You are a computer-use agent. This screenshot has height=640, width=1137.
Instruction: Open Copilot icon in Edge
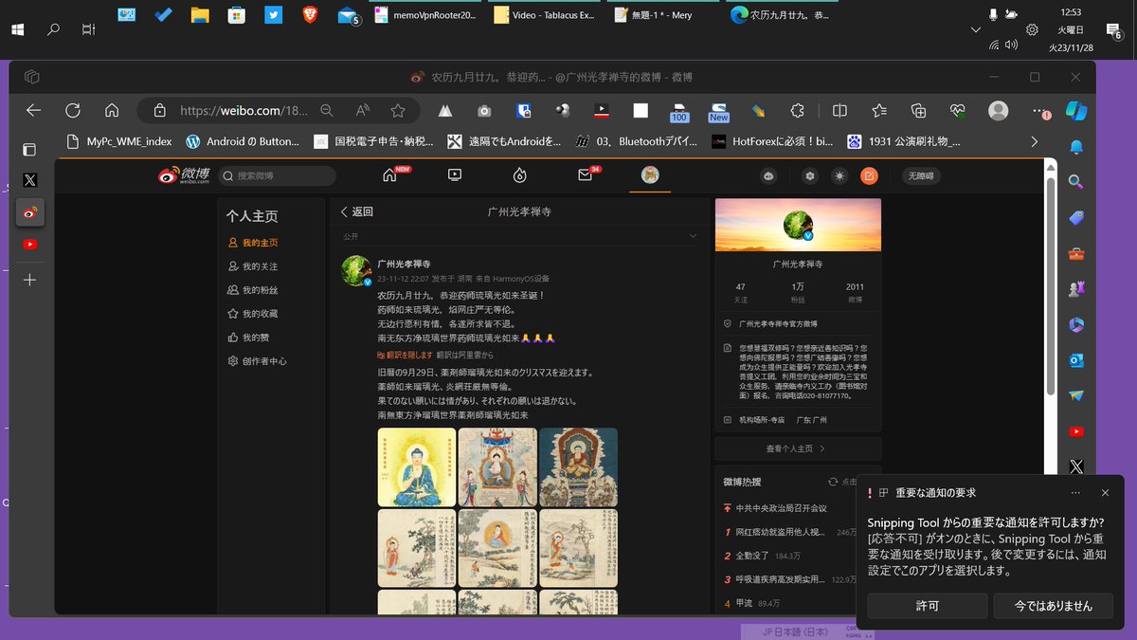[1075, 110]
